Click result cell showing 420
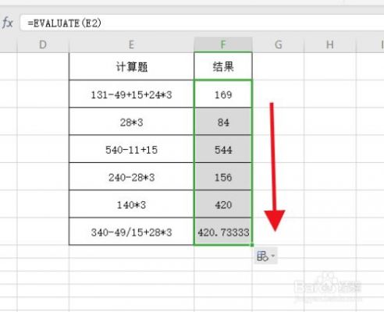 (x=223, y=204)
